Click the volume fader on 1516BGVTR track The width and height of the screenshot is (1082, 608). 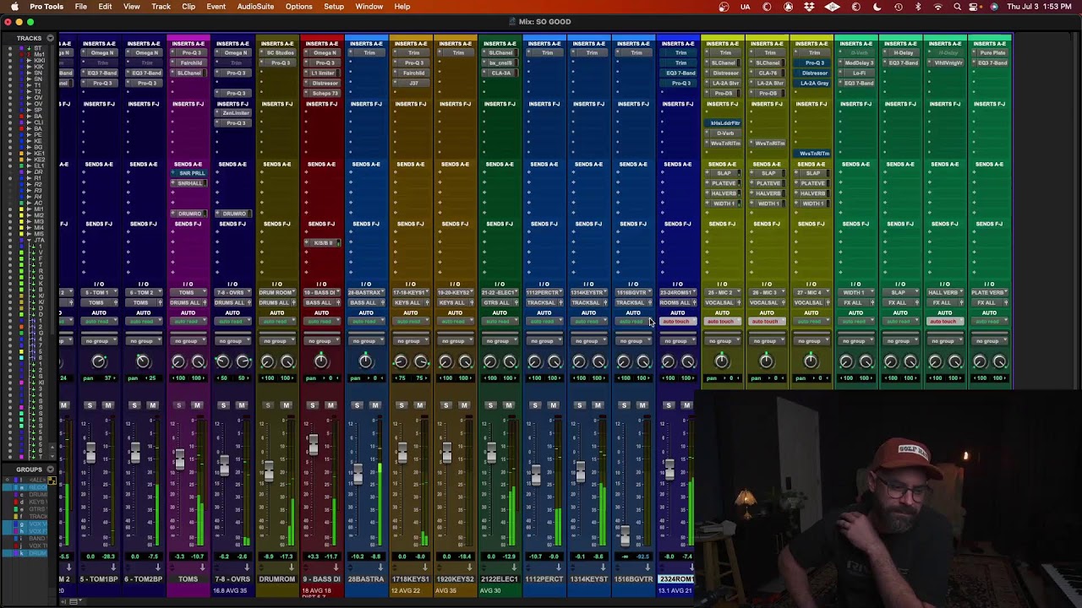(x=625, y=535)
